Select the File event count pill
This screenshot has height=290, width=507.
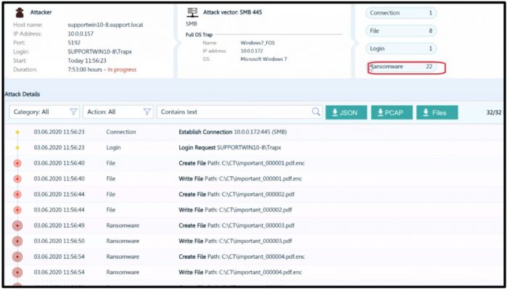(401, 31)
